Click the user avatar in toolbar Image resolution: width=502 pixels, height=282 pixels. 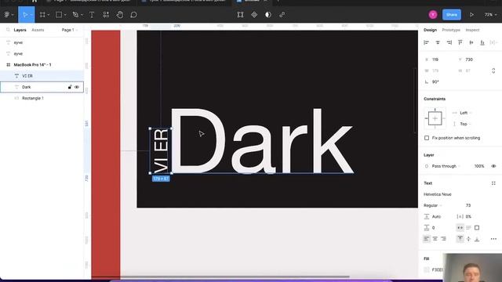pyautogui.click(x=433, y=15)
